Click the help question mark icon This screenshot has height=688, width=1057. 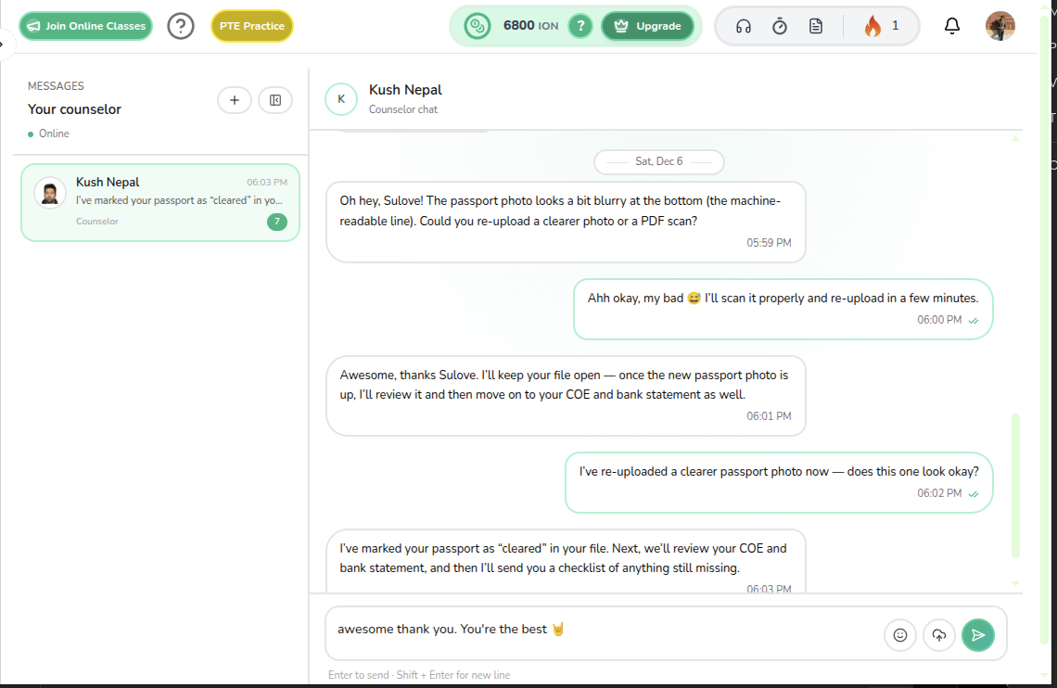[x=181, y=26]
